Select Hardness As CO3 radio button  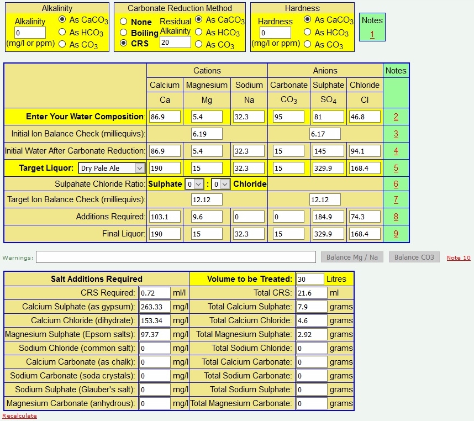307,44
